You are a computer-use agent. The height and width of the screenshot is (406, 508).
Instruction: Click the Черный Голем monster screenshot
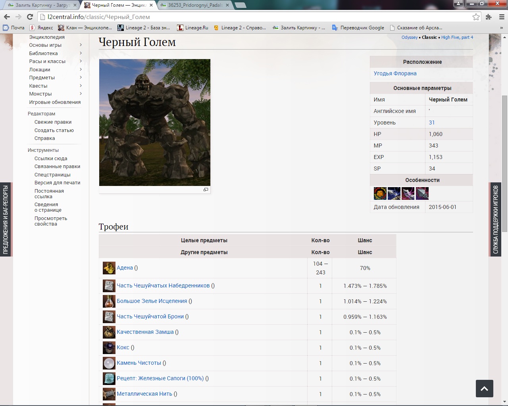pyautogui.click(x=155, y=123)
